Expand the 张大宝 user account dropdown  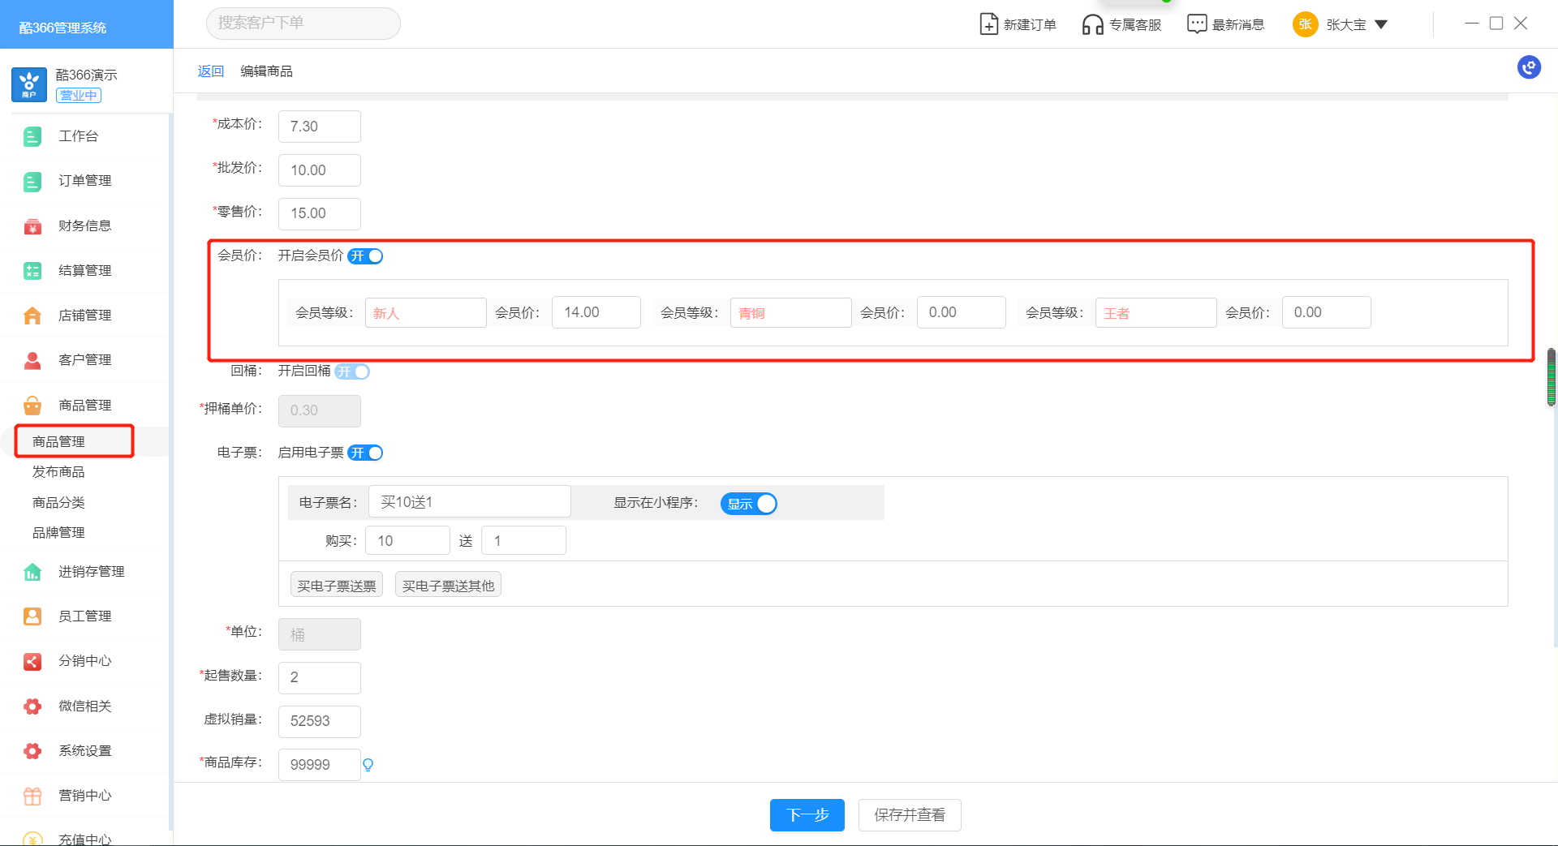1380,24
